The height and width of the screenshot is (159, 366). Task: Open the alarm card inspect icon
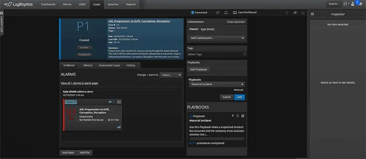coord(119,102)
